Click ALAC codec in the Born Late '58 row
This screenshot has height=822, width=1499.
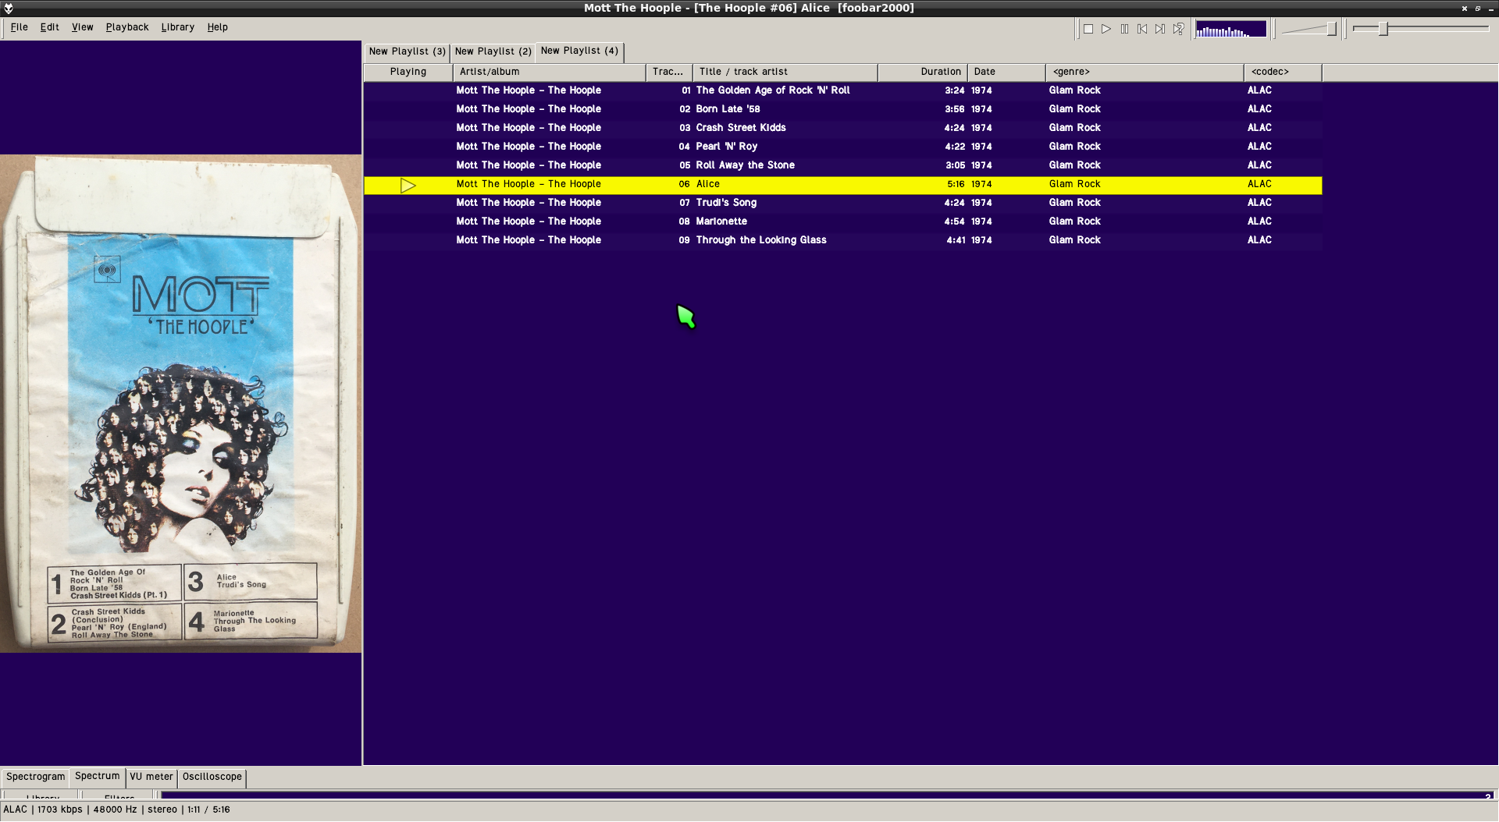click(1259, 109)
